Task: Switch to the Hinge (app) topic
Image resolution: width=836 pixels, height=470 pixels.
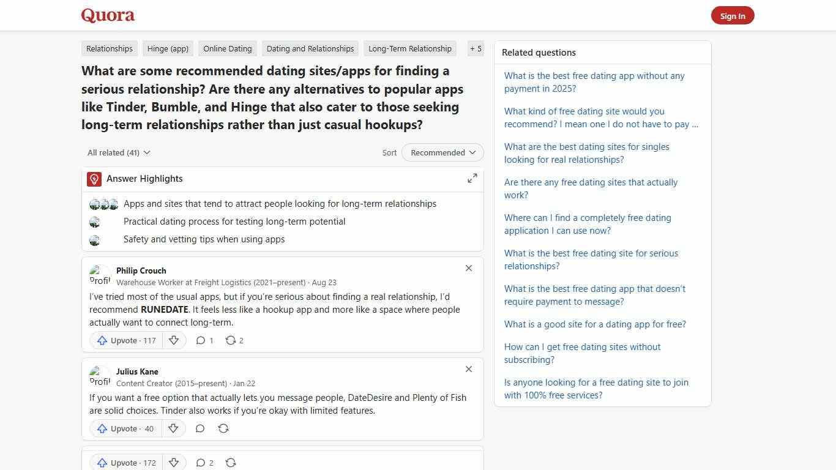Action: [x=168, y=48]
